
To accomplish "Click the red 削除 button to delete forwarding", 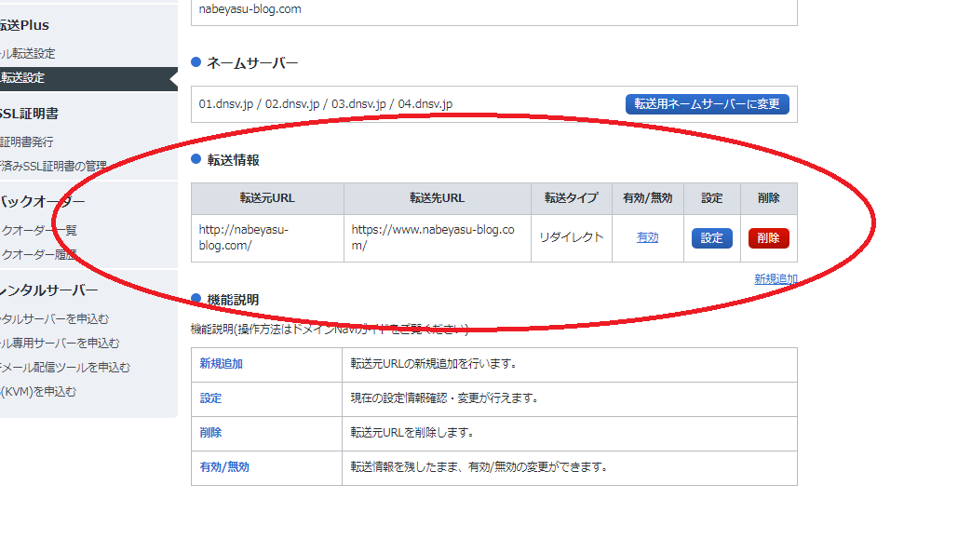I will pos(768,237).
